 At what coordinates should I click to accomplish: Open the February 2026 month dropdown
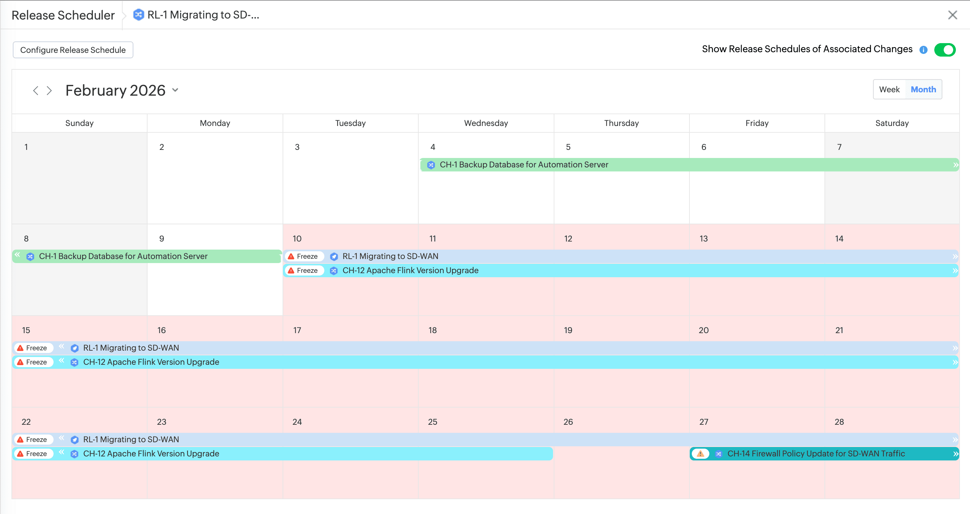pos(175,90)
